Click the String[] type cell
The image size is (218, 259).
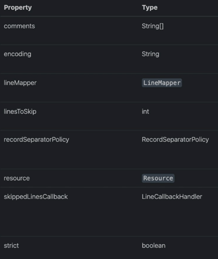click(153, 26)
